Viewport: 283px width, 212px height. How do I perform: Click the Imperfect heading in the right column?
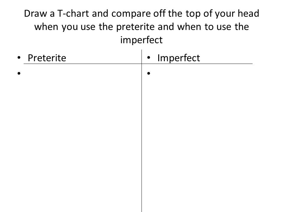click(x=179, y=58)
